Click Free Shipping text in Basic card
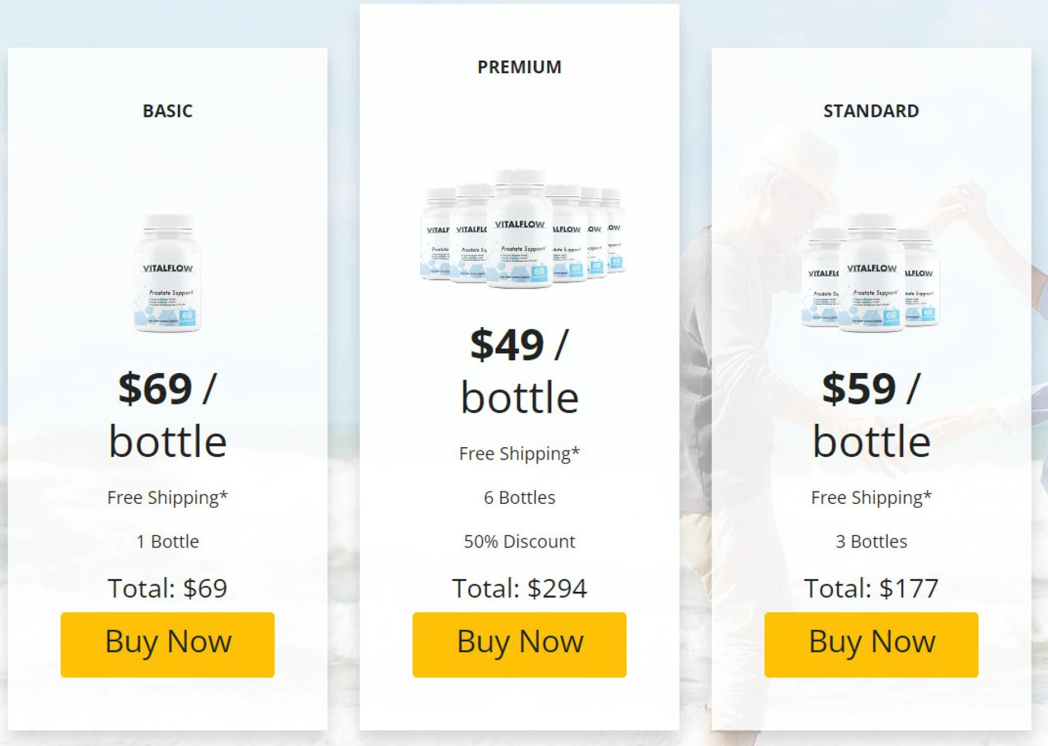This screenshot has height=746, width=1048. [167, 497]
